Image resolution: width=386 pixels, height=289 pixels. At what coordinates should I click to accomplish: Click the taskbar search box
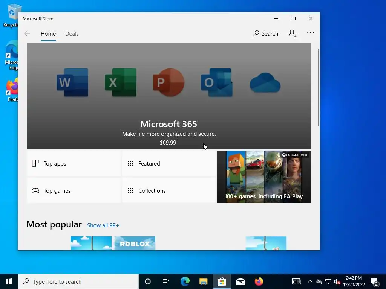click(x=78, y=281)
